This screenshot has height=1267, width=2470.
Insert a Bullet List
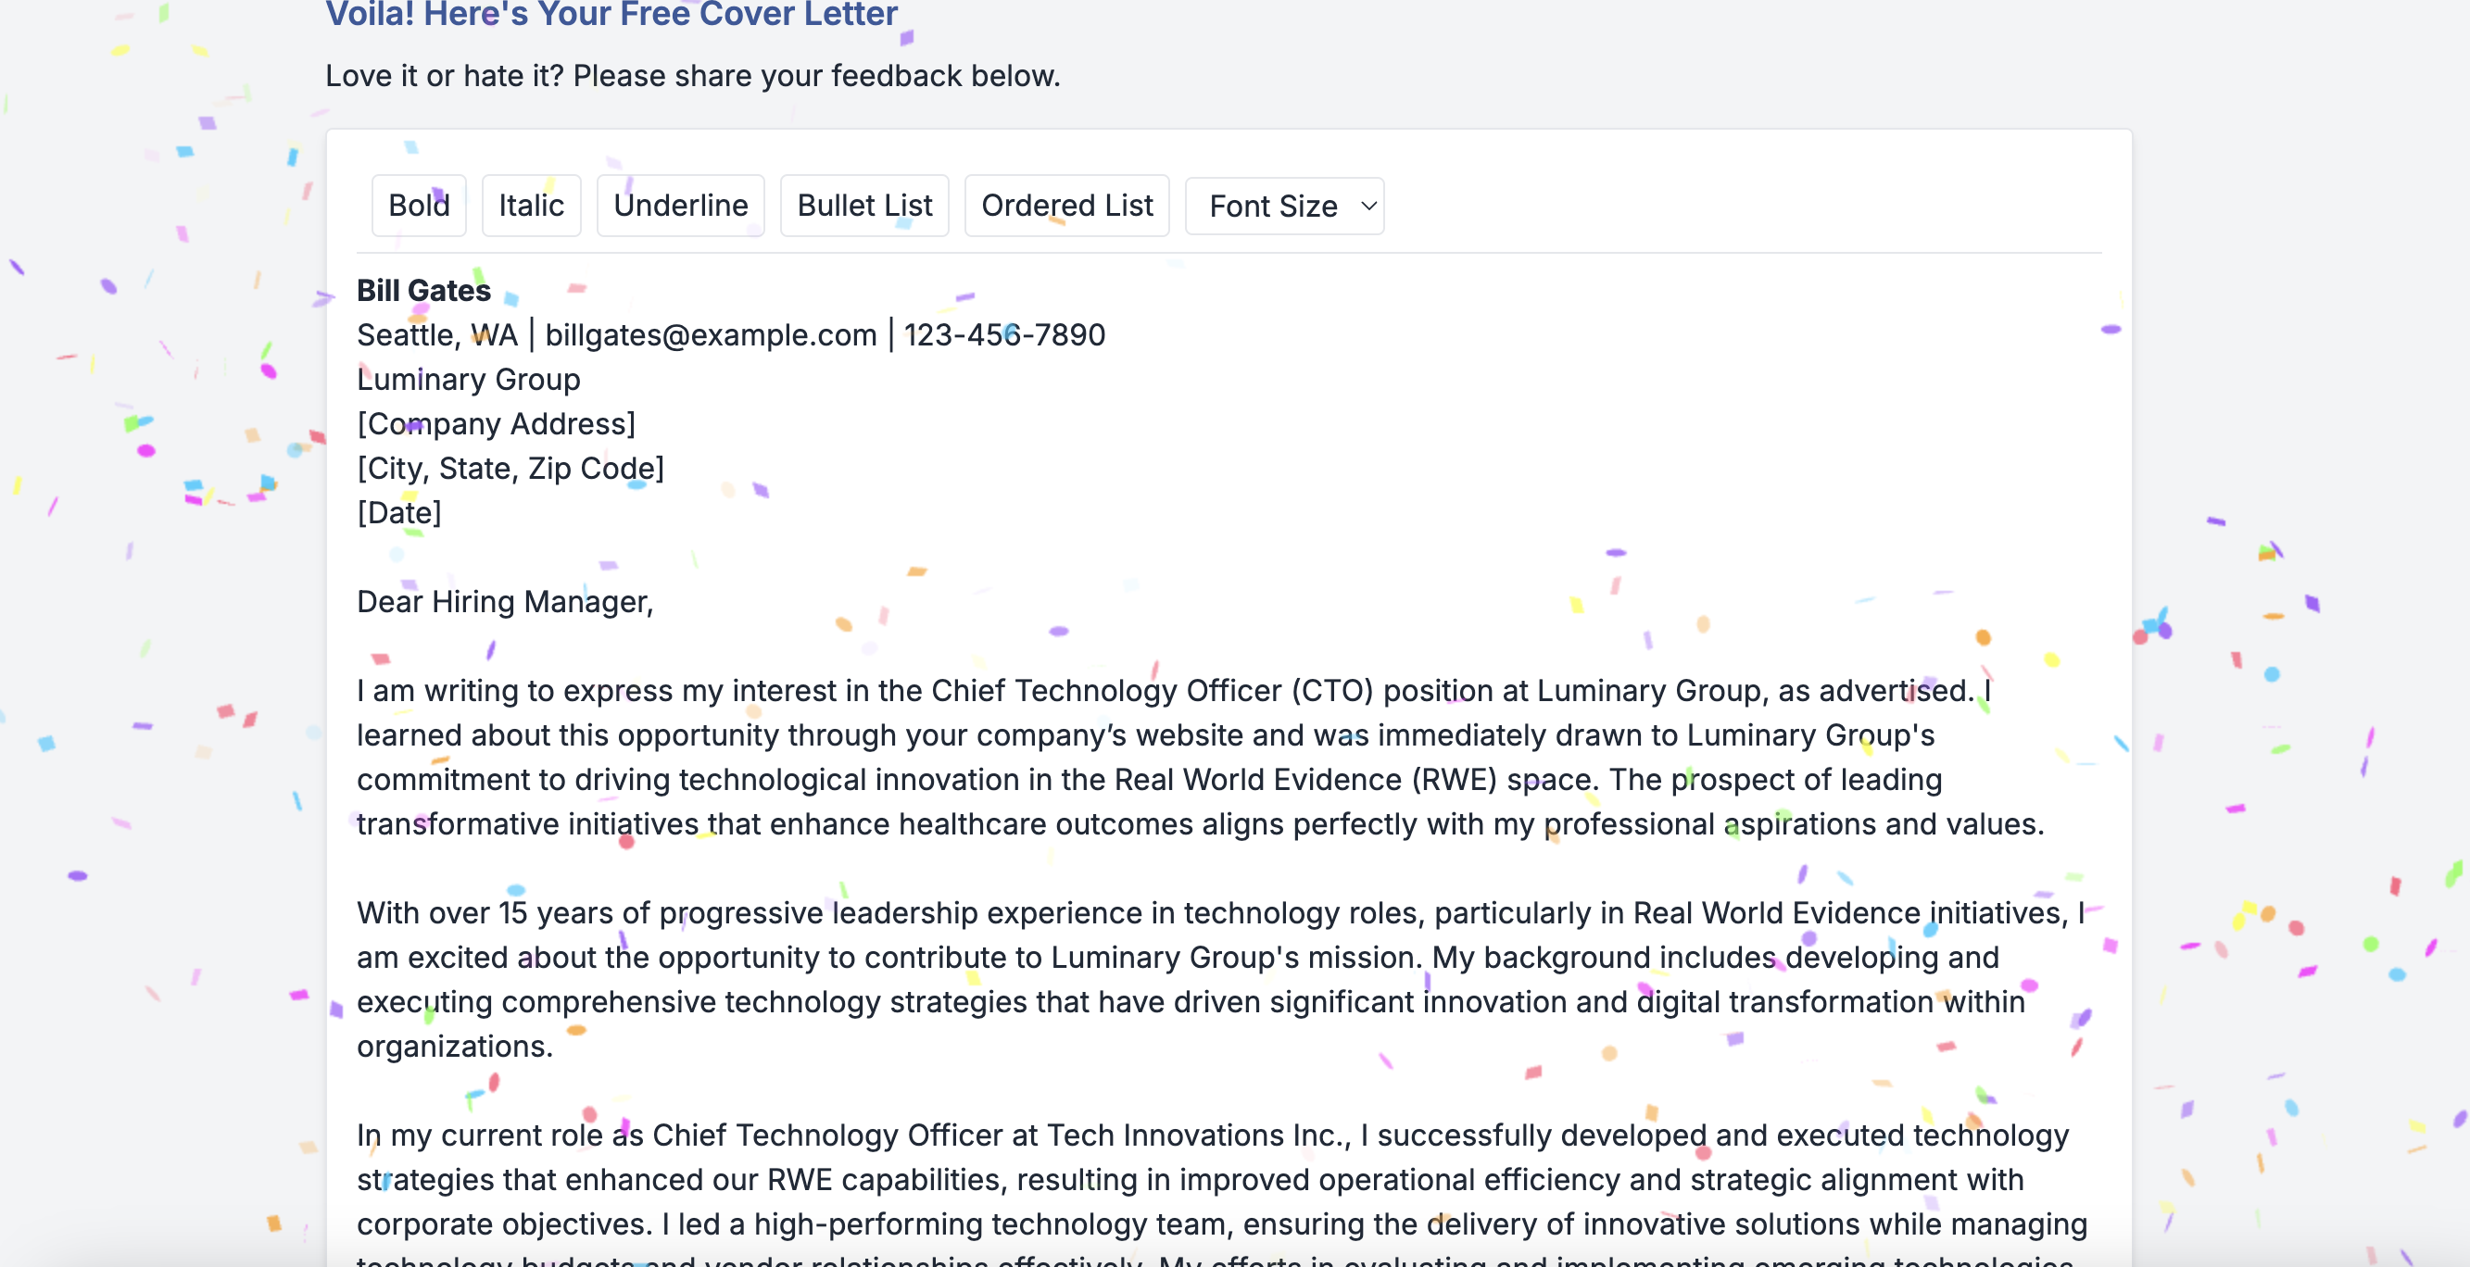pos(863,205)
